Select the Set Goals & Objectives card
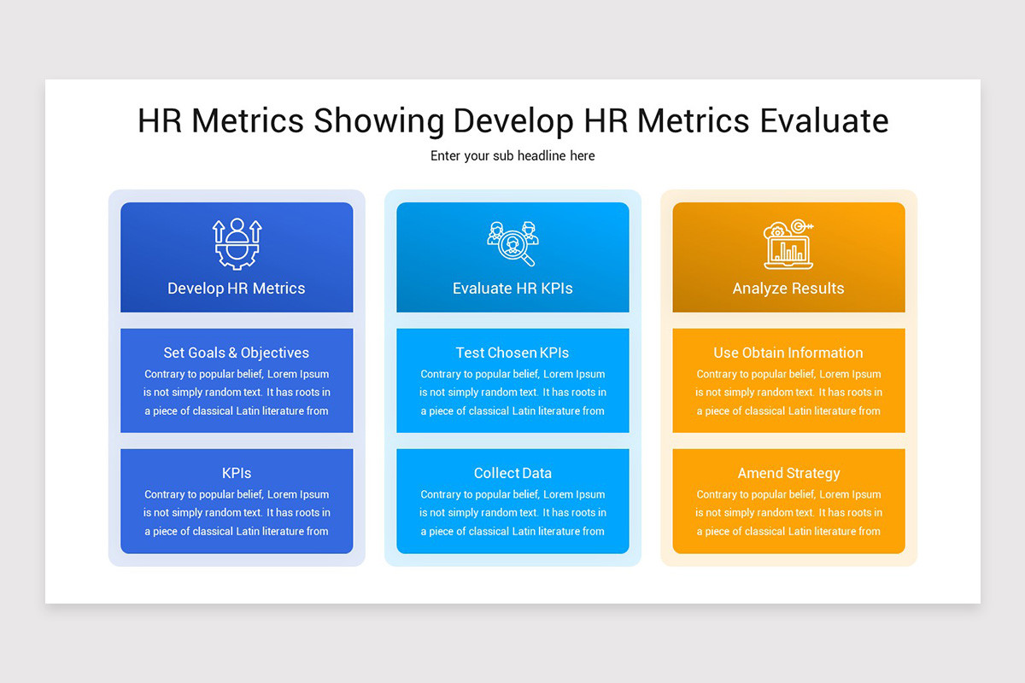1025x683 pixels. [x=237, y=381]
